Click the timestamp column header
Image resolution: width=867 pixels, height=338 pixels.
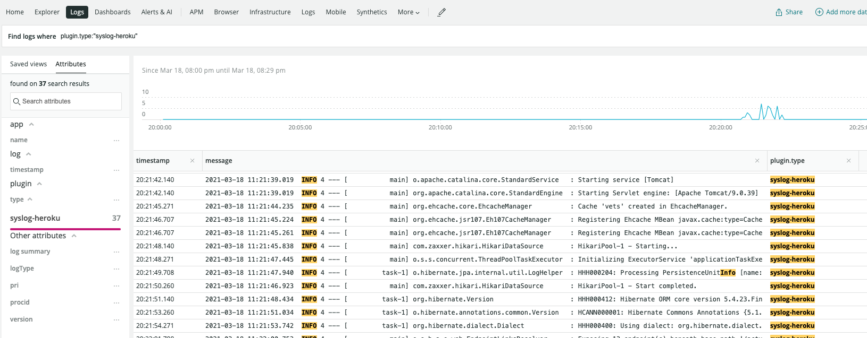point(153,161)
